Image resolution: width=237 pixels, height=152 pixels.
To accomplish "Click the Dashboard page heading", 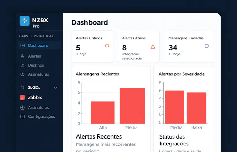I will 90,22.
